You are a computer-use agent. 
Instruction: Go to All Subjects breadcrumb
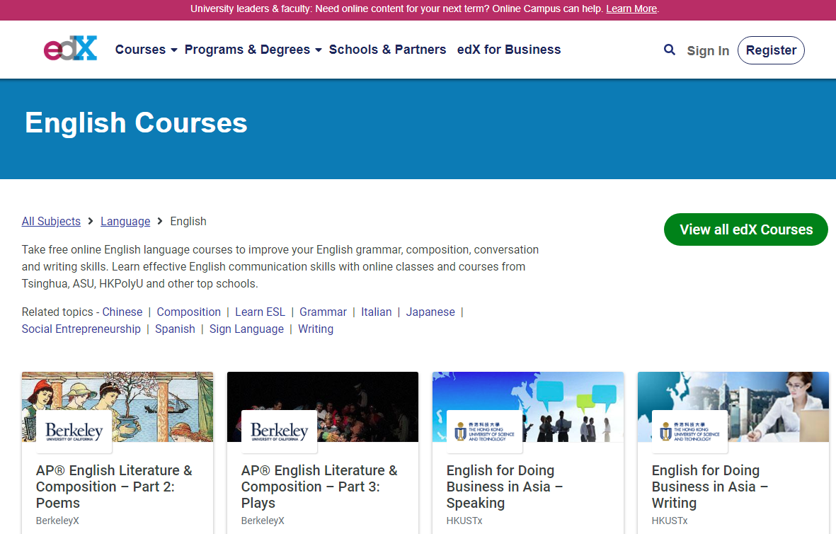pyautogui.click(x=51, y=222)
